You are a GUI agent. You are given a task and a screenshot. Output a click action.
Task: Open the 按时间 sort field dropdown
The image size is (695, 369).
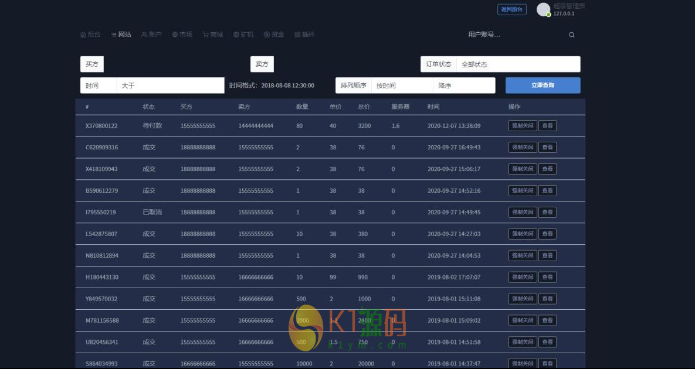coord(402,86)
